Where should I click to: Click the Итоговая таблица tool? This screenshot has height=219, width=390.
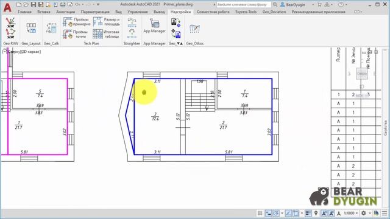click(106, 34)
